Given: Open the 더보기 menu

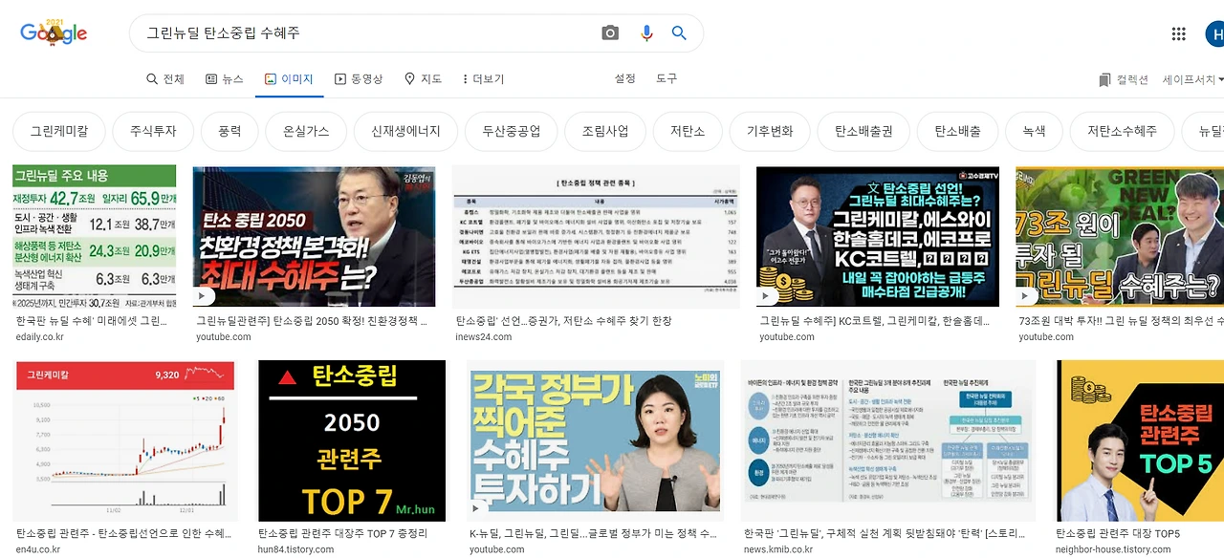Looking at the screenshot, I should pyautogui.click(x=482, y=79).
